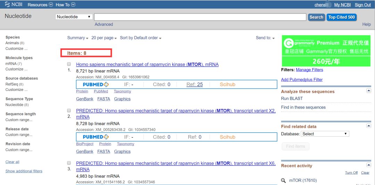Click the Grammarly Premium advertisement banner
Image resolution: width=375 pixels, height=185 pixels.
[x=326, y=51]
